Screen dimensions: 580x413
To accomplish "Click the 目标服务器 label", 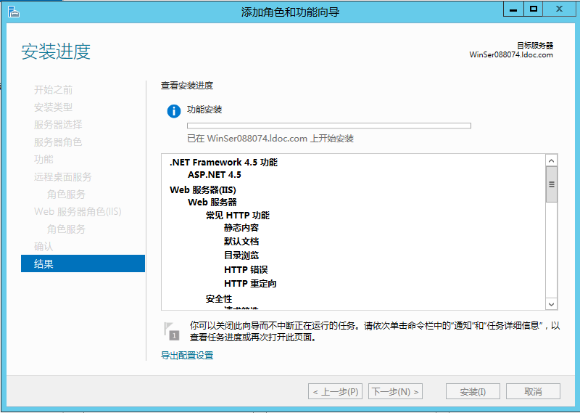I will coord(535,46).
